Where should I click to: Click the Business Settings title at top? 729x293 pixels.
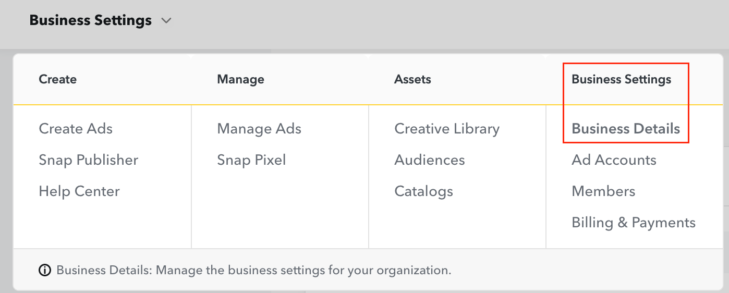(91, 21)
